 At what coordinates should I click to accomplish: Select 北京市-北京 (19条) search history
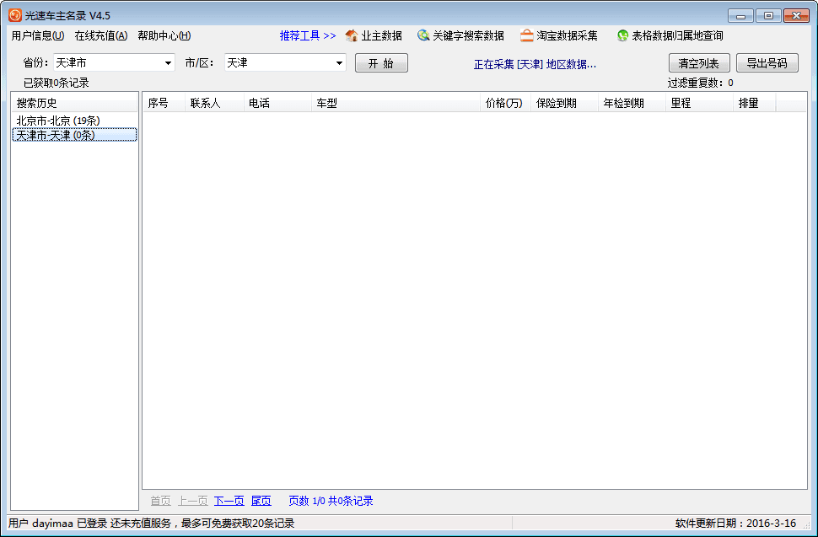tap(57, 121)
